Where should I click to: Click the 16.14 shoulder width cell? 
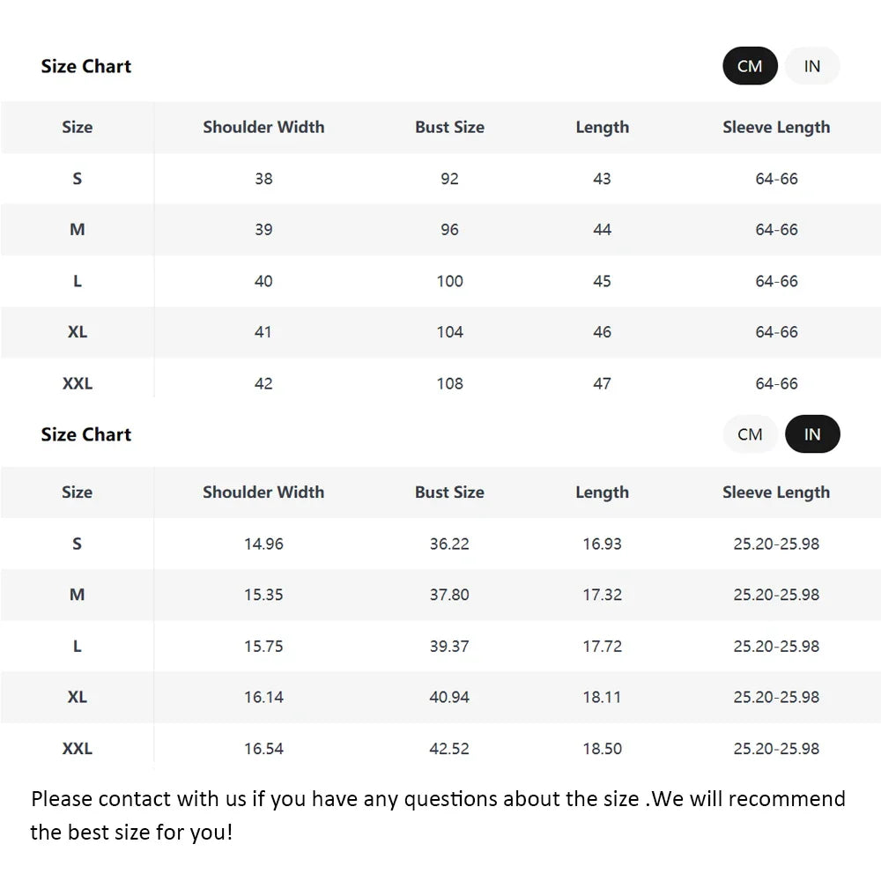[263, 697]
